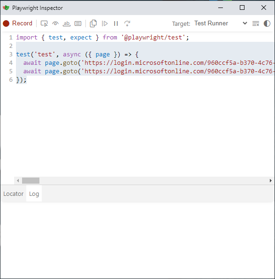The width and height of the screenshot is (275, 279).
Task: Open the Target Test Runner dropdown
Action: coord(221,23)
